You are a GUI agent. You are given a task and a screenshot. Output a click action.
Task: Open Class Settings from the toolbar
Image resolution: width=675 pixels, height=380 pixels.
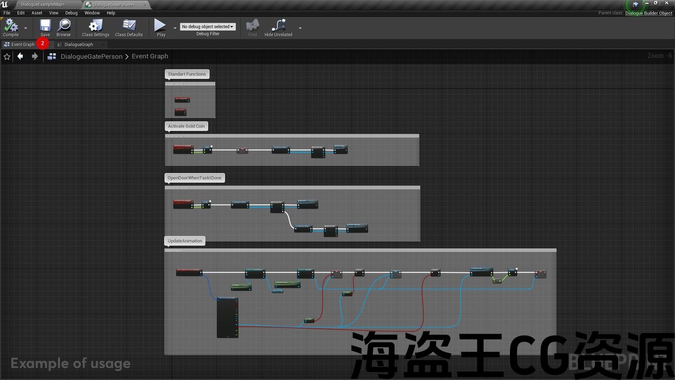95,25
